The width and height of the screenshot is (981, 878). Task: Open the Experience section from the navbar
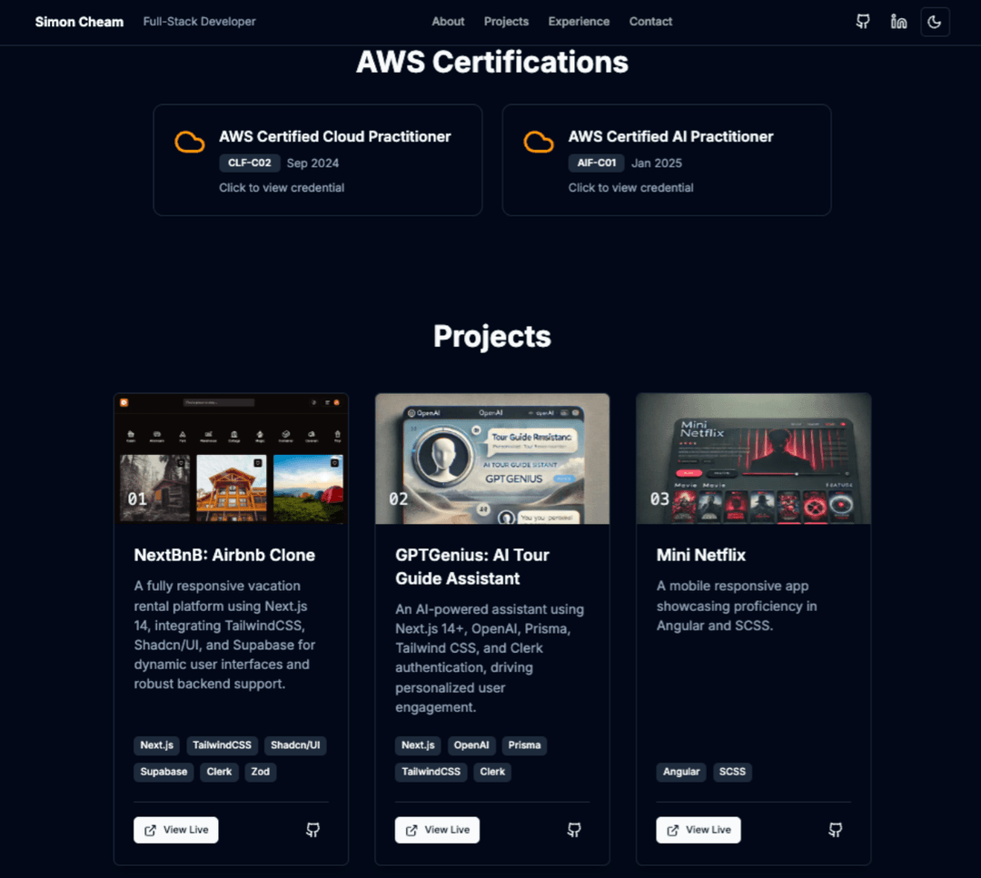[579, 21]
